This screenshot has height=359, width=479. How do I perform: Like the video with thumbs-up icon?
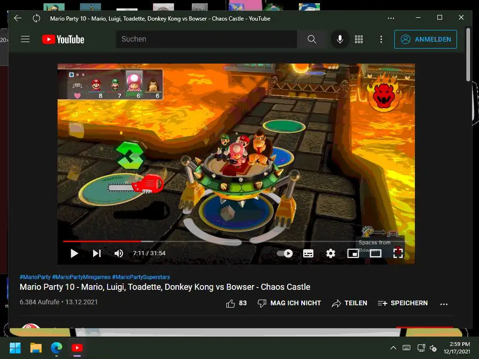tap(231, 303)
